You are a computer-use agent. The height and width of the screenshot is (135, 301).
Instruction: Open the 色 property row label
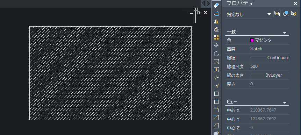click(x=229, y=40)
